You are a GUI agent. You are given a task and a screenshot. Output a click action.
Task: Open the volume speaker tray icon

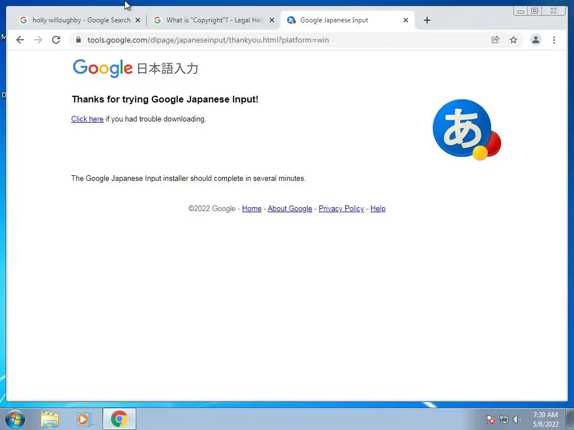click(517, 419)
